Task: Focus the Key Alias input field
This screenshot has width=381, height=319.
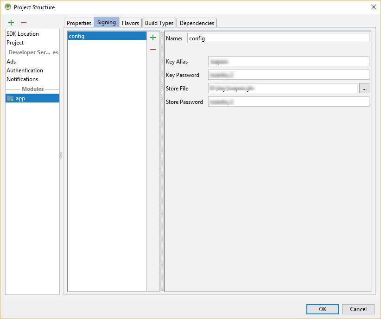Action: 288,61
